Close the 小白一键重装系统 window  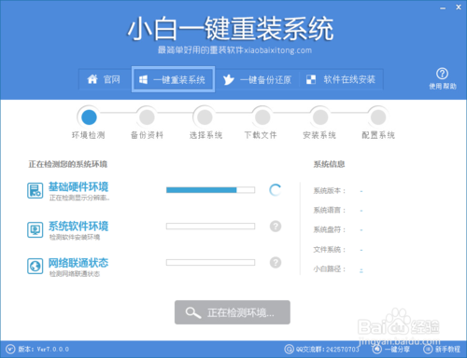click(459, 7)
